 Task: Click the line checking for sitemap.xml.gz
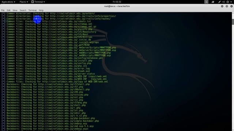[x=49, y=27]
